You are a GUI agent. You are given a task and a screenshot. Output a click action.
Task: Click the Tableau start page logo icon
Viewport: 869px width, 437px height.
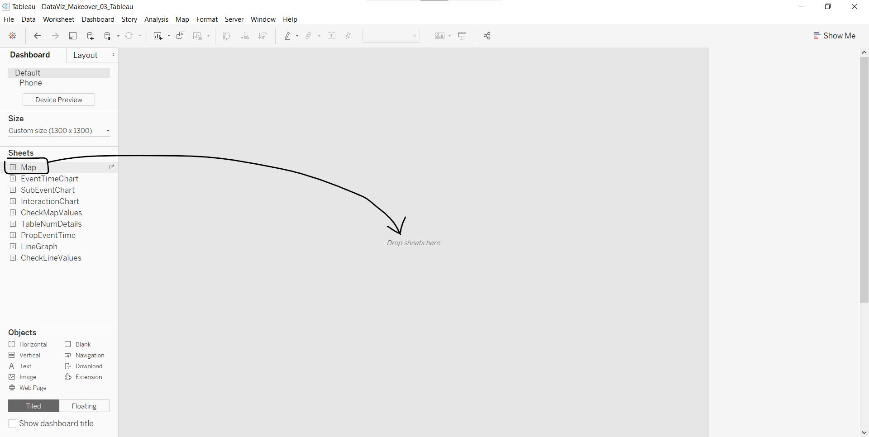(x=13, y=36)
